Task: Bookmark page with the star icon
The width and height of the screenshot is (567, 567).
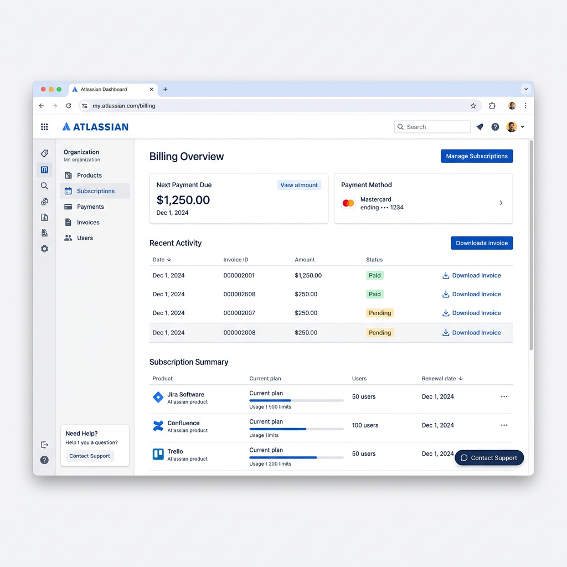Action: tap(473, 106)
